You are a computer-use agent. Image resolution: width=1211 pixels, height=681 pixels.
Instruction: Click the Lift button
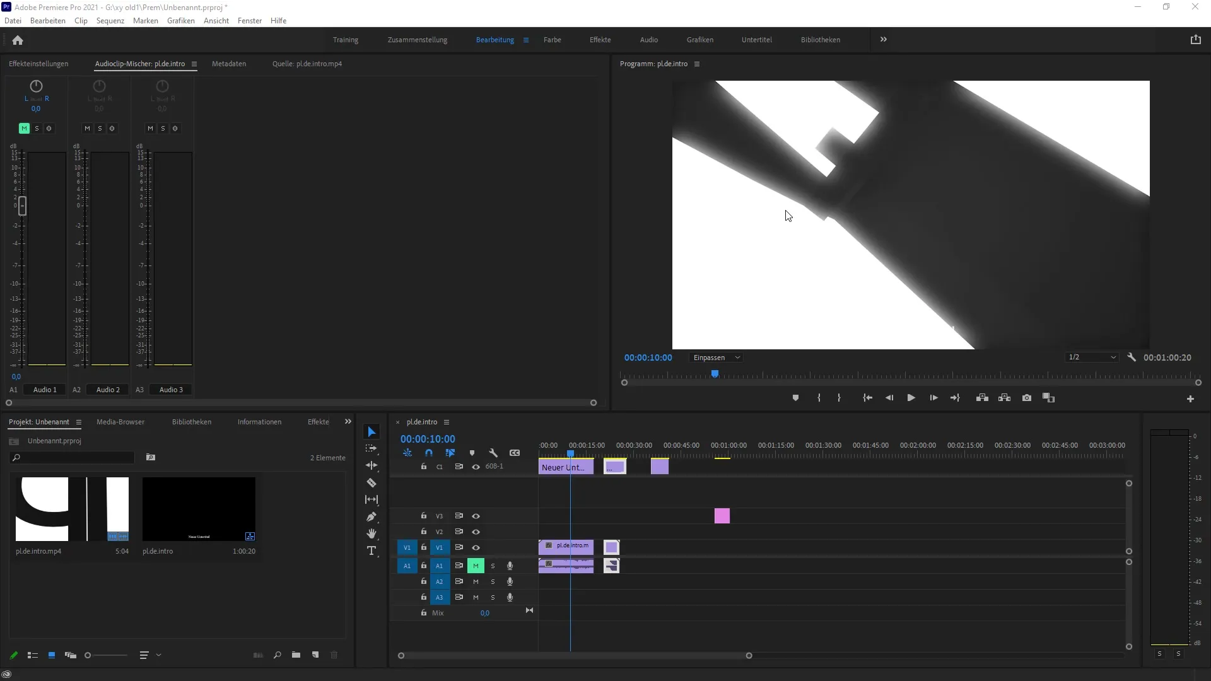click(x=982, y=398)
